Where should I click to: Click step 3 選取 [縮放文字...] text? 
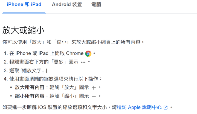coord(28,71)
